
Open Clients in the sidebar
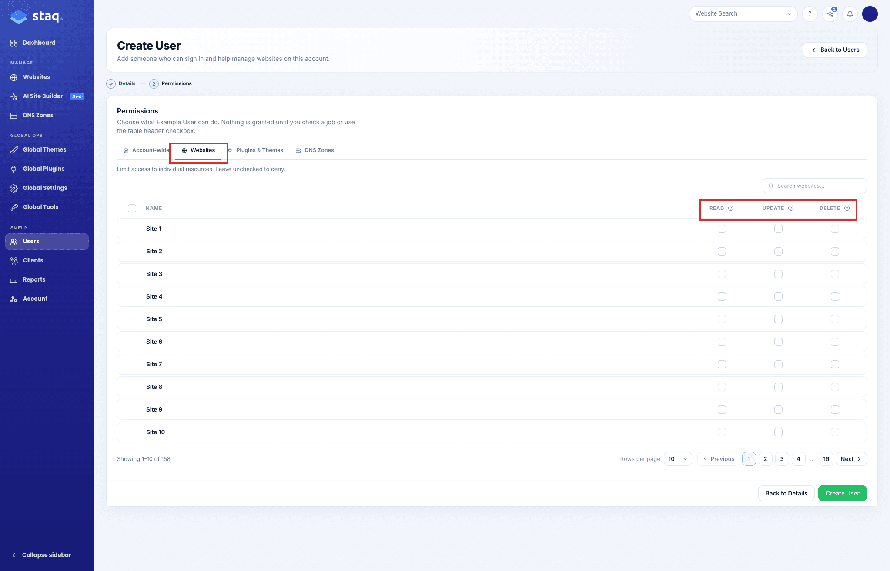pos(47,261)
